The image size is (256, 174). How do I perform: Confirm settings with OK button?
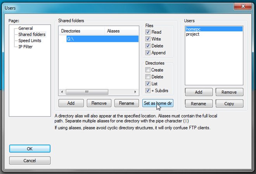click(x=30, y=148)
